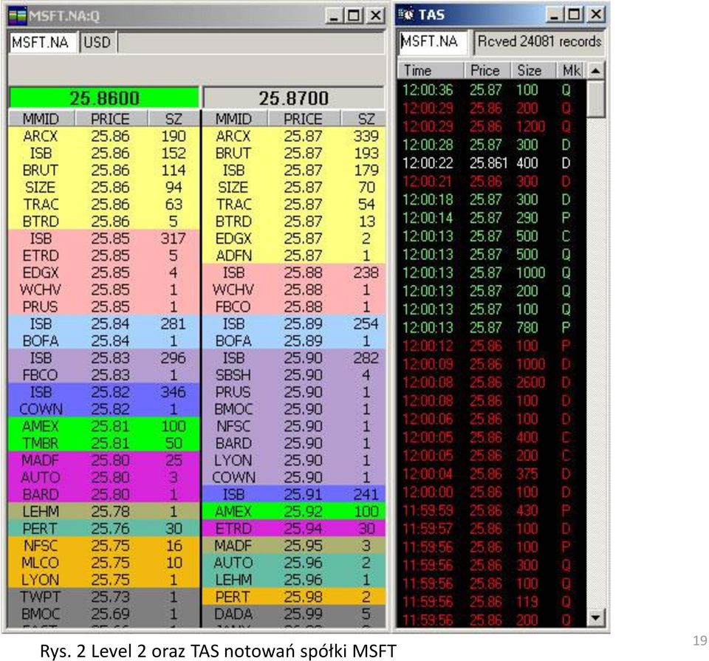
Task: Select the 12:00:28 trade of 300 shares
Action: tap(492, 145)
